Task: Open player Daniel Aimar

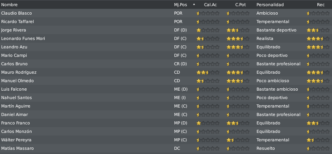Action: 14,114
